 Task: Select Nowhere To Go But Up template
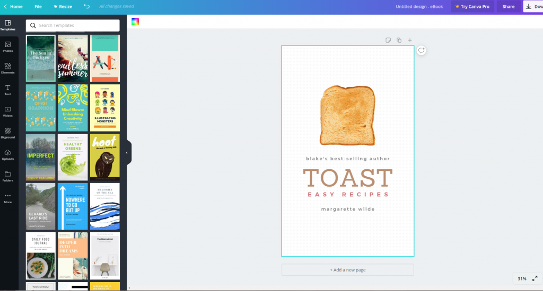[73, 206]
